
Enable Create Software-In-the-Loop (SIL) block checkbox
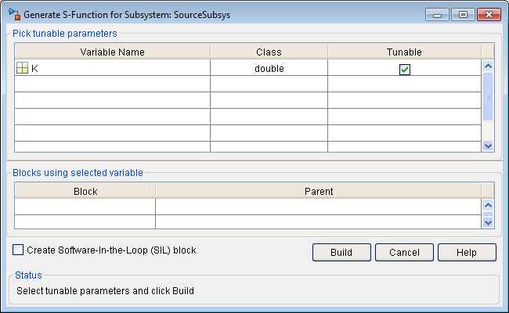pos(18,250)
